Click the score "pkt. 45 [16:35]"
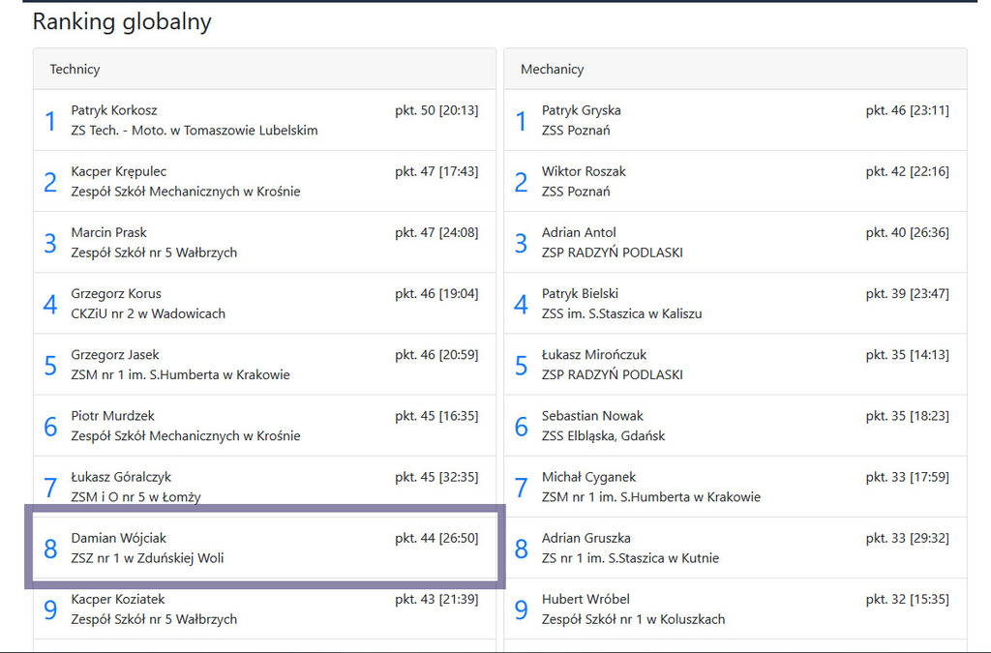Image resolution: width=991 pixels, height=653 pixels. 436,416
